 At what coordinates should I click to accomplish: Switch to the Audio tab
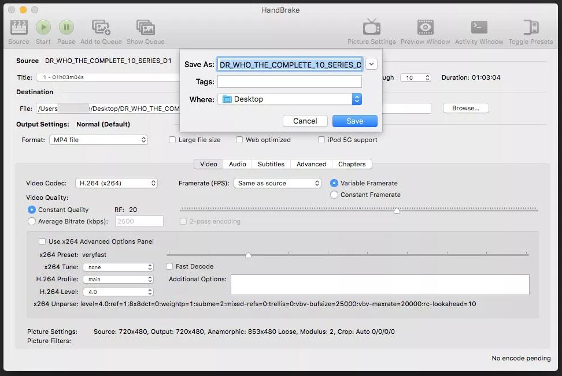click(x=237, y=164)
